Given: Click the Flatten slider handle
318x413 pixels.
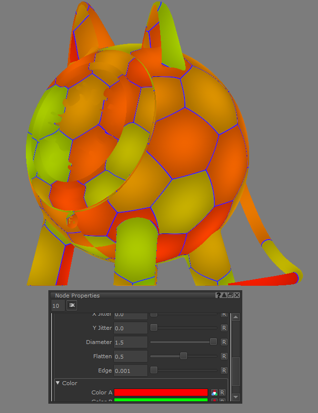Looking at the screenshot, I should click(x=184, y=356).
